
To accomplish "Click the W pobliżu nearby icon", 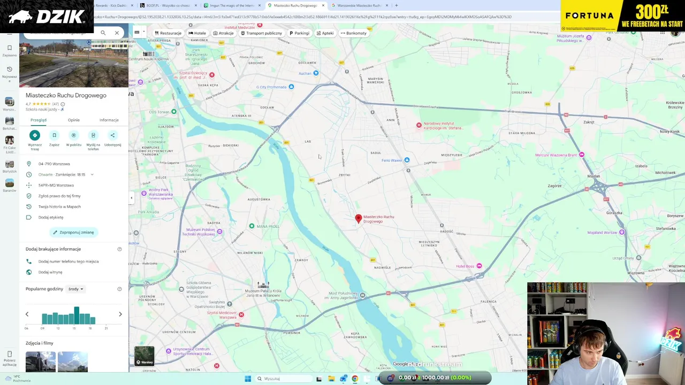I will 74,135.
